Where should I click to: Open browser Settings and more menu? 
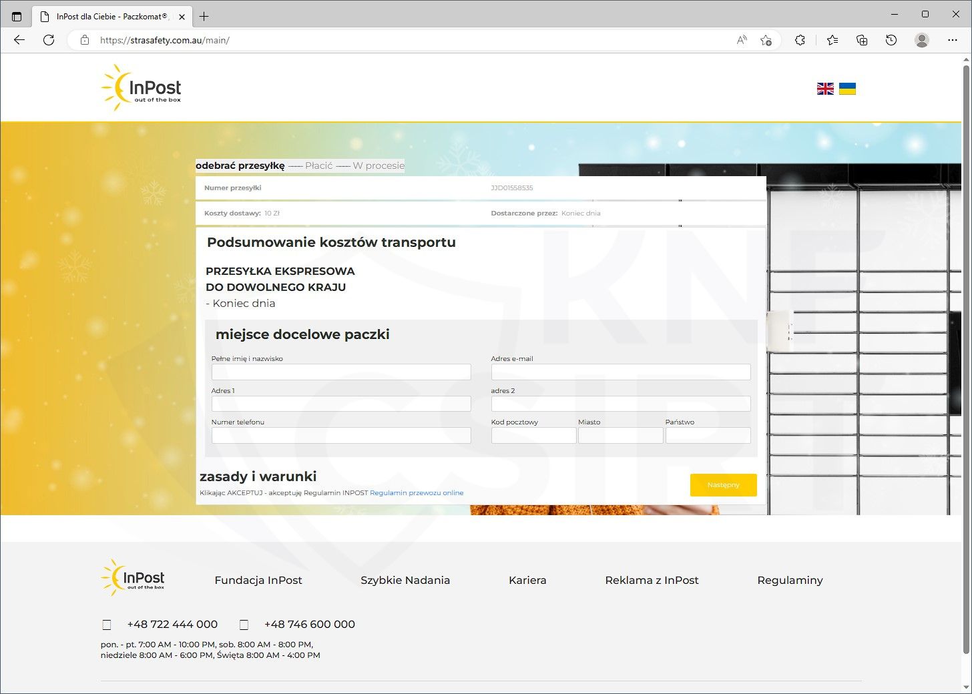point(953,40)
